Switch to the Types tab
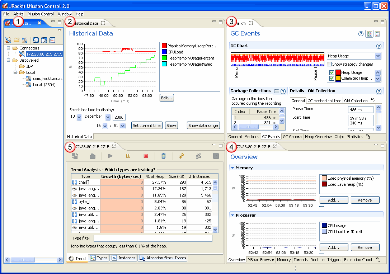The height and width of the screenshot is (274, 390). 99,258
